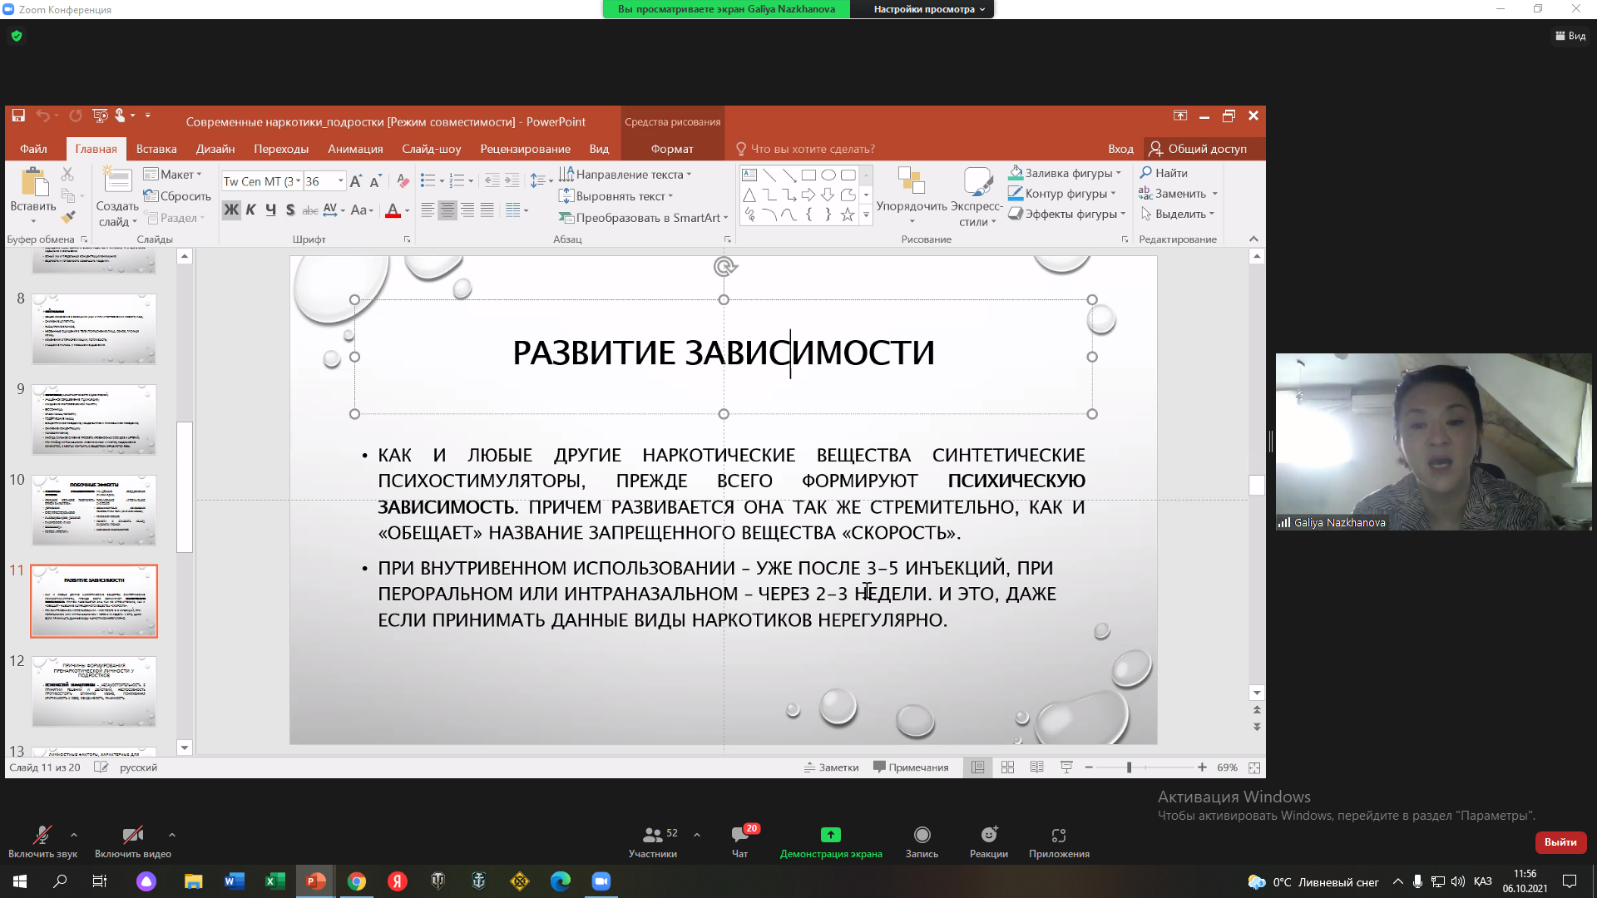1597x898 pixels.
Task: Toggle underline (Ч) formatting button
Action: click(270, 210)
